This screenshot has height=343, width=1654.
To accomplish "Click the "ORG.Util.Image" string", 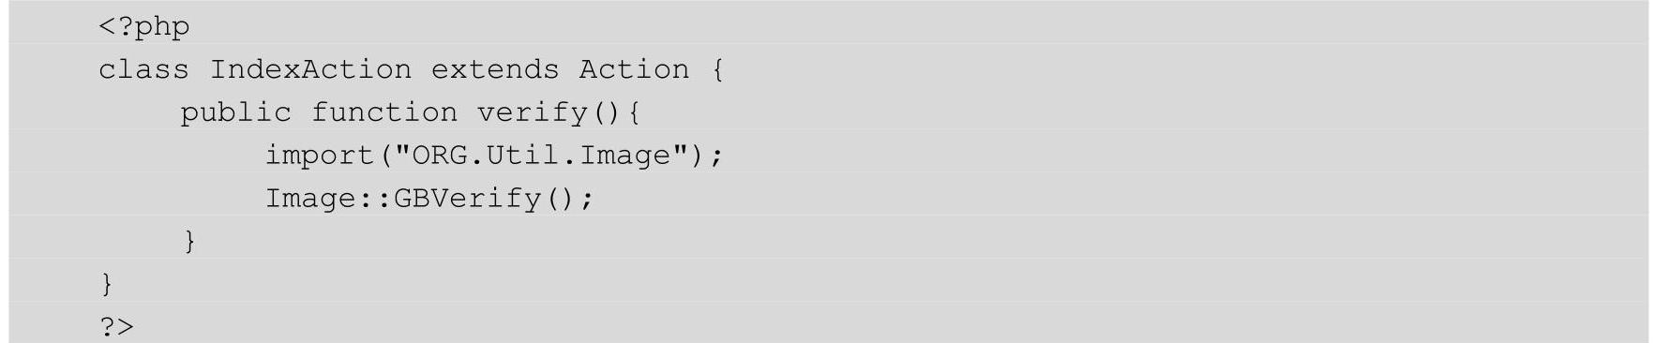I will coord(541,155).
